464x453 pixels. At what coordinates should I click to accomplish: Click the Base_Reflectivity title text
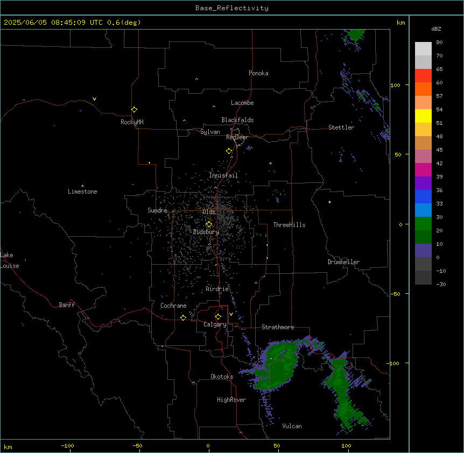232,8
